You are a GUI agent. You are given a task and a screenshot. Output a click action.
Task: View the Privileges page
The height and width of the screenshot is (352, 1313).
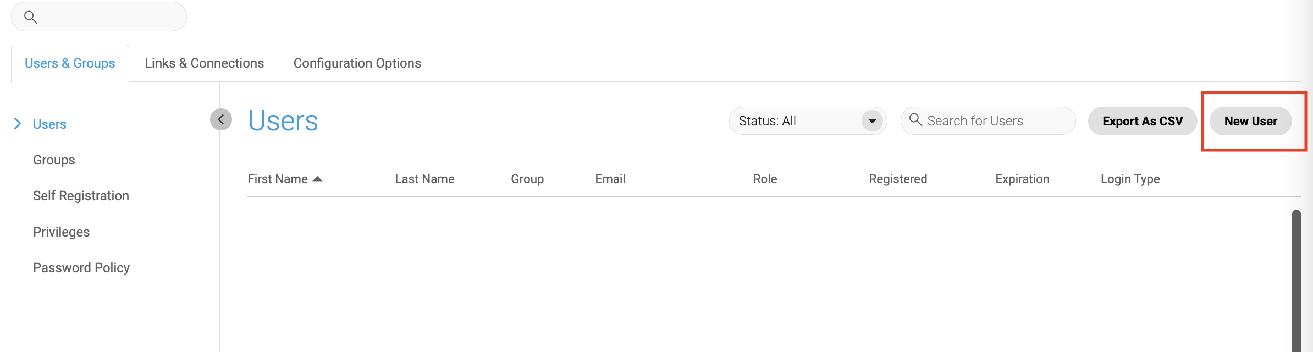[x=61, y=232]
